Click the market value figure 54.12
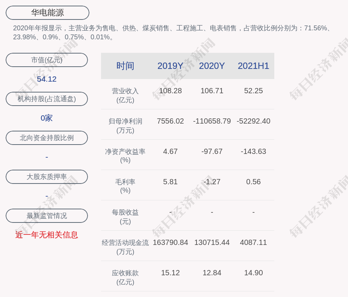The width and height of the screenshot is (348, 297). coord(47,79)
